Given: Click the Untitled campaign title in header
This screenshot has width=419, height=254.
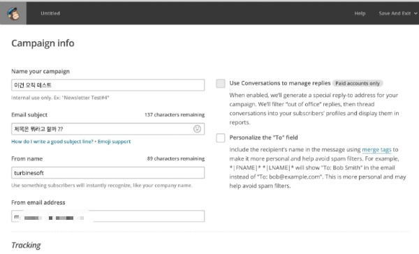Looking at the screenshot, I should pyautogui.click(x=50, y=13).
